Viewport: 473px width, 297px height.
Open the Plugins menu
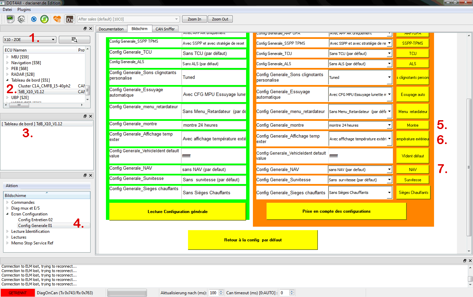[24, 10]
